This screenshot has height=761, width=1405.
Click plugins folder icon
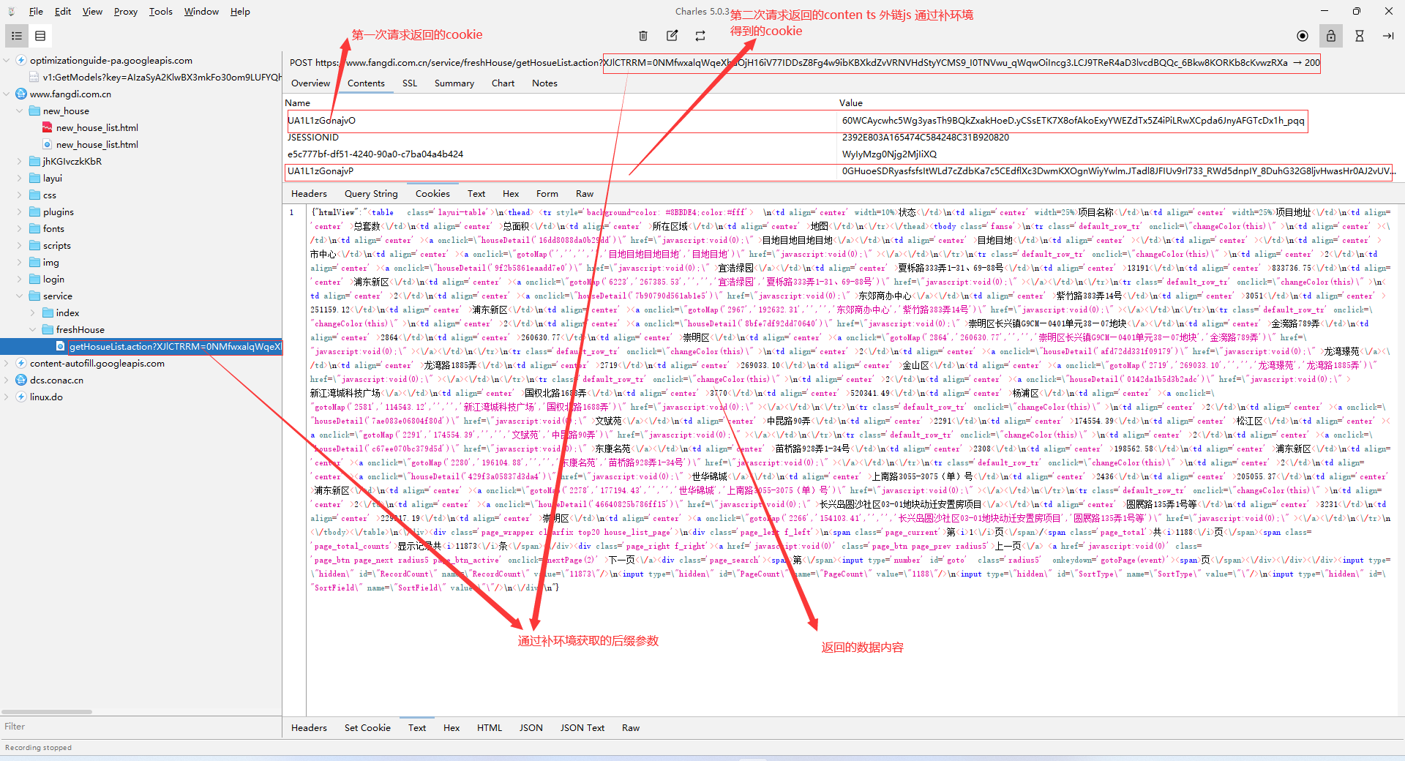point(34,211)
